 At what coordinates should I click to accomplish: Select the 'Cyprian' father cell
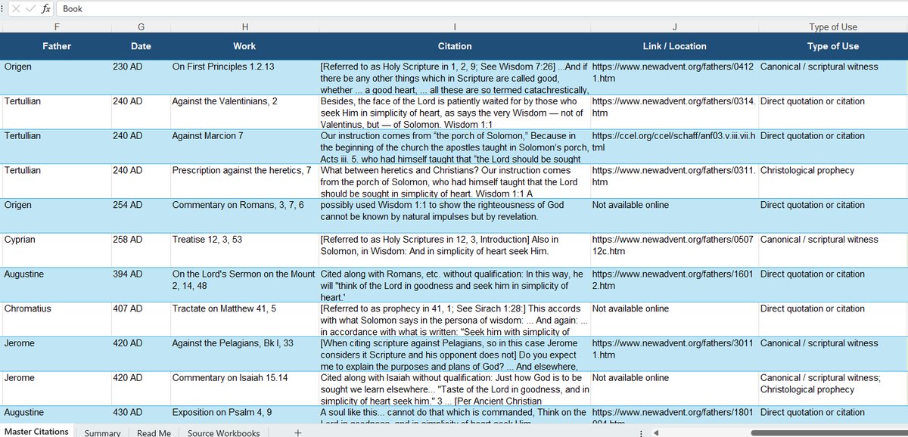tap(56, 250)
